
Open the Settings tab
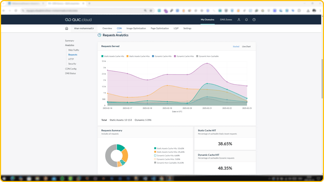pos(187,28)
